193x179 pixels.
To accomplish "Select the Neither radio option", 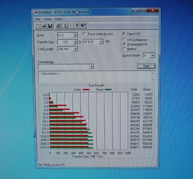I will [124, 49].
